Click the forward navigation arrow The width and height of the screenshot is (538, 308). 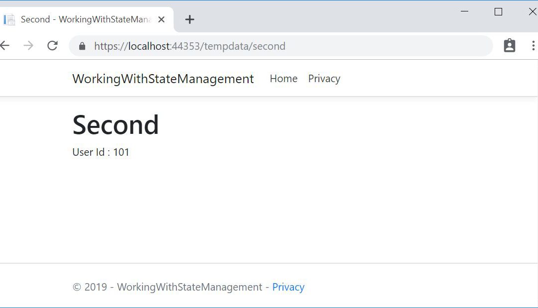[28, 46]
